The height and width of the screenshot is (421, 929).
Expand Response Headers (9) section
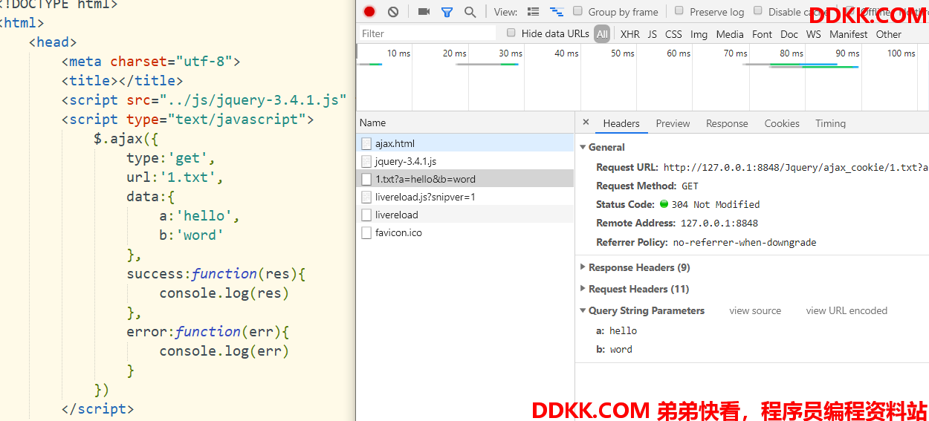(x=583, y=267)
